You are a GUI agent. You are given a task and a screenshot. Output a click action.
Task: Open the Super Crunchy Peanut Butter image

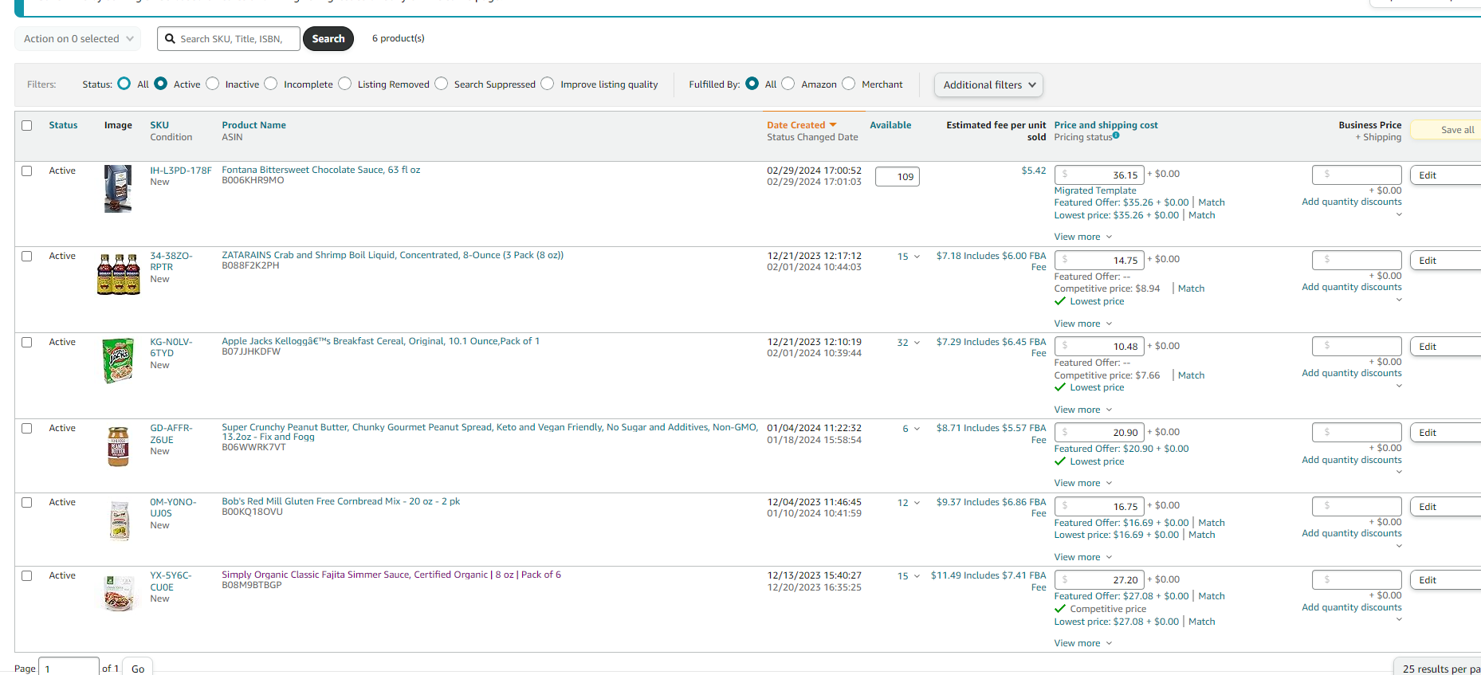[x=118, y=446]
